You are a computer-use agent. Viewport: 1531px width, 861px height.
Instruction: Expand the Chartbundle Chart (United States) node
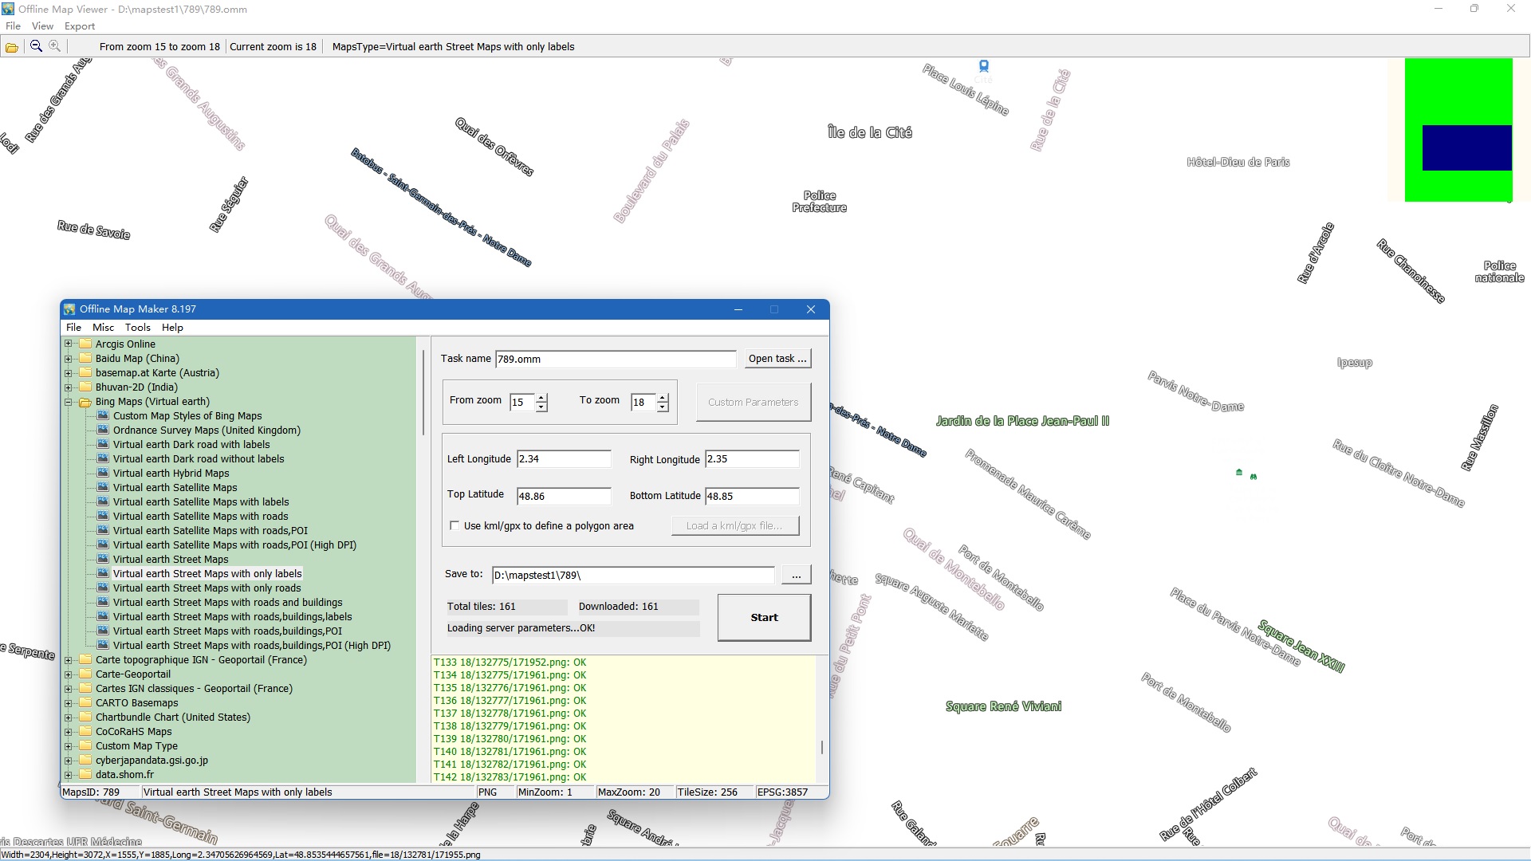tap(69, 717)
